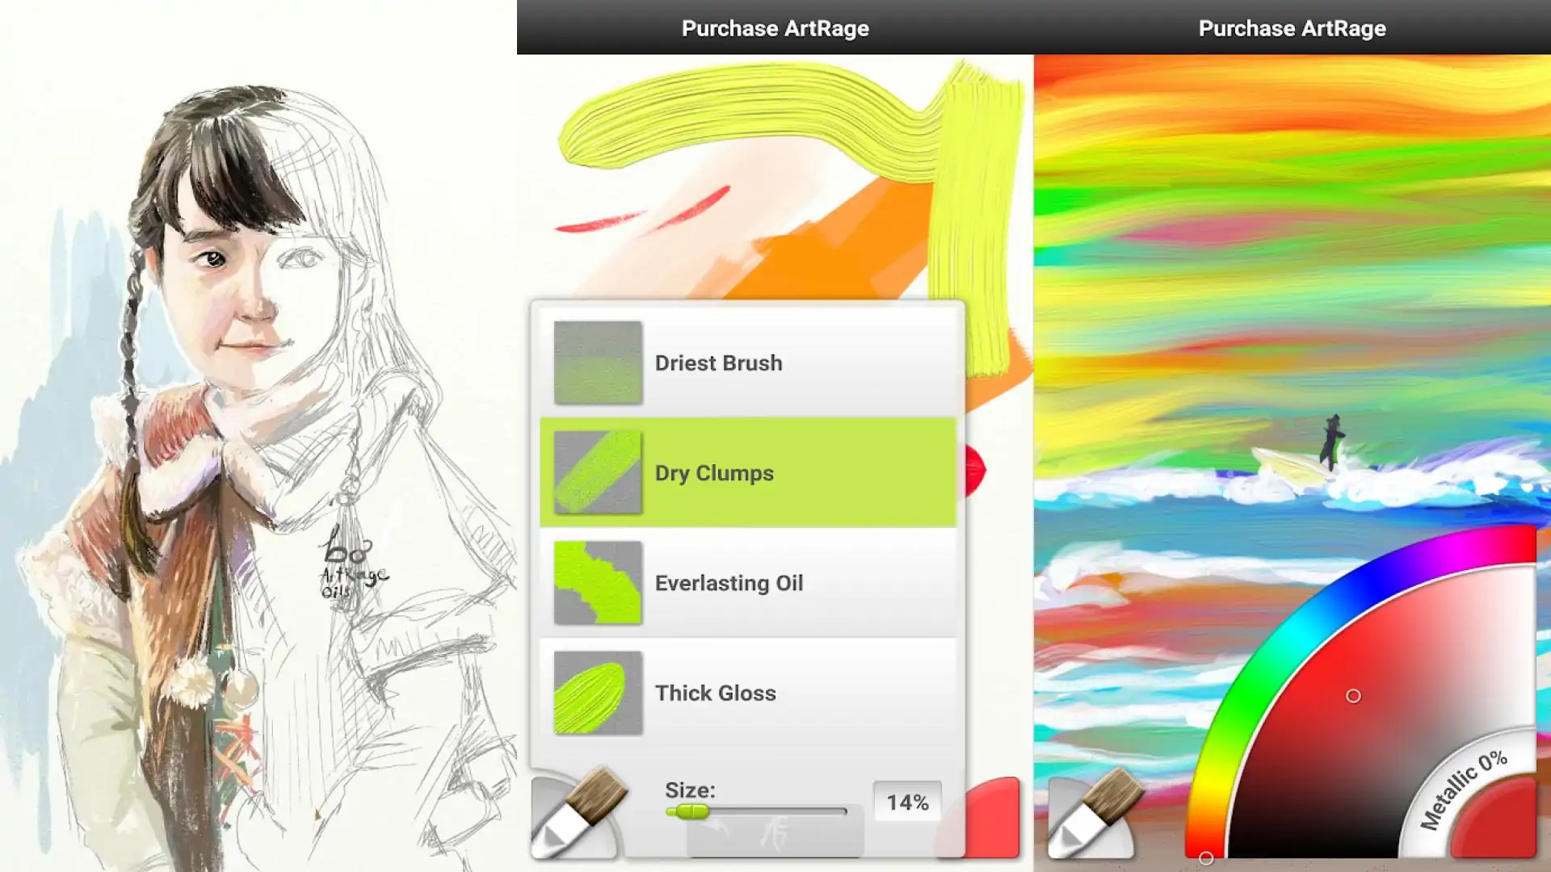The height and width of the screenshot is (872, 1551).
Task: Switch to the Everlasting Oil preset
Action: point(747,583)
